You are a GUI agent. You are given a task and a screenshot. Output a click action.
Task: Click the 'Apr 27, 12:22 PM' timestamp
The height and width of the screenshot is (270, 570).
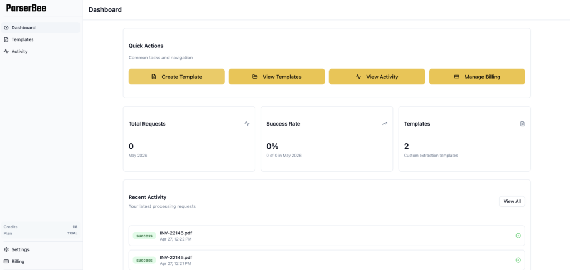pyautogui.click(x=175, y=239)
